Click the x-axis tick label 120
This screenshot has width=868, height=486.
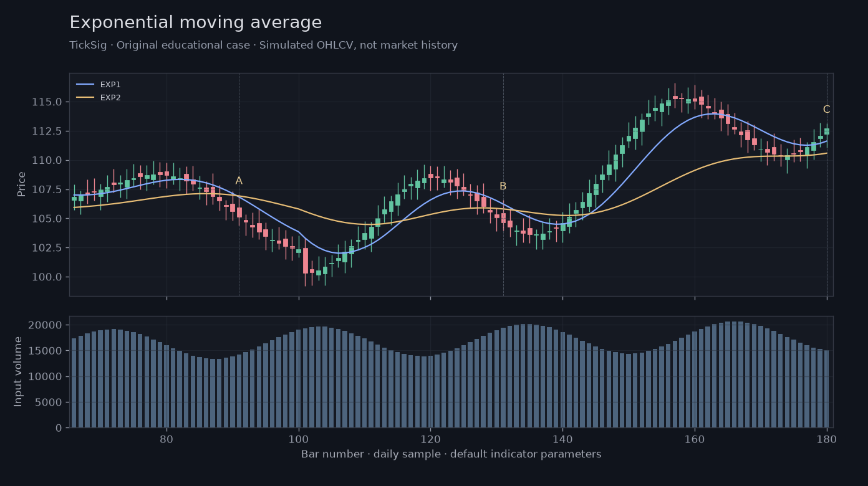pos(430,439)
